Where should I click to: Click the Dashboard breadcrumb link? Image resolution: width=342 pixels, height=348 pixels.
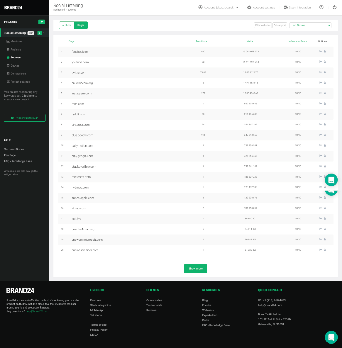click(59, 10)
